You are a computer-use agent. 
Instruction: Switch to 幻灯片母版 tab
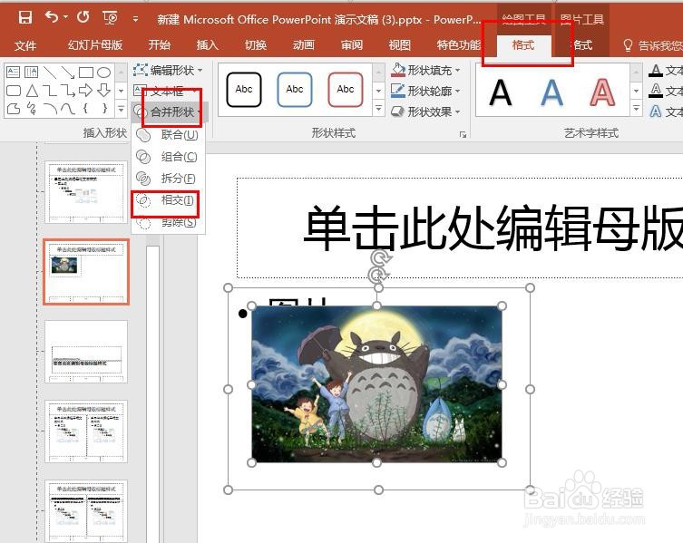pos(95,44)
